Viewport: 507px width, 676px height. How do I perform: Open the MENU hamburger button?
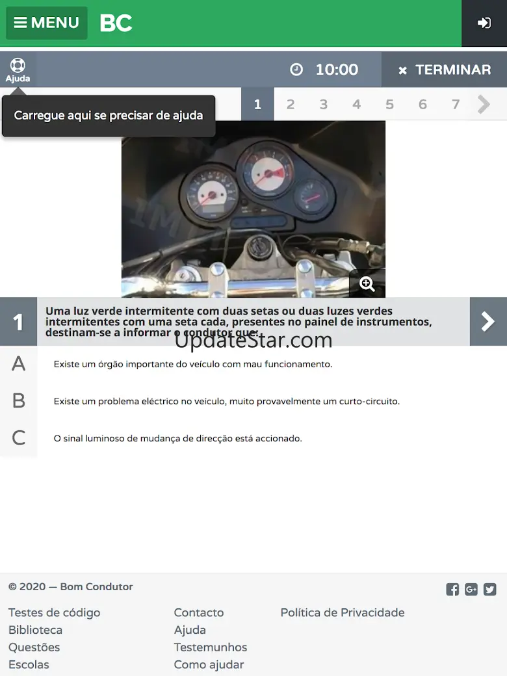pos(47,23)
